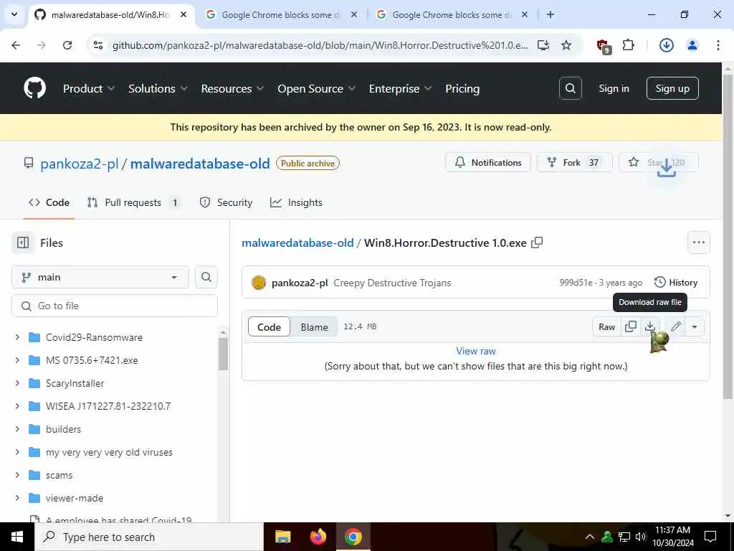The image size is (734, 551).
Task: Open the Security tab
Action: click(x=226, y=202)
